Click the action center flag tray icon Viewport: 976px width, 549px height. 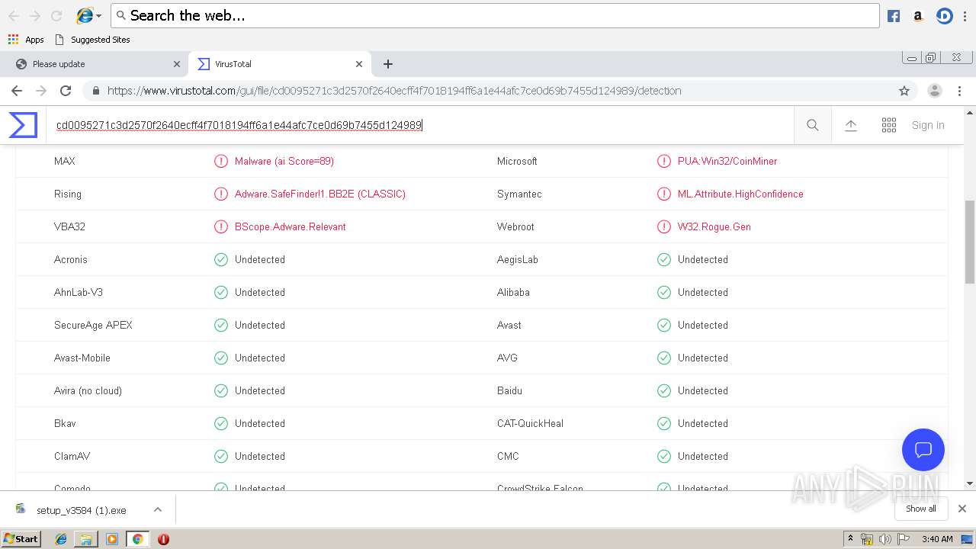903,539
